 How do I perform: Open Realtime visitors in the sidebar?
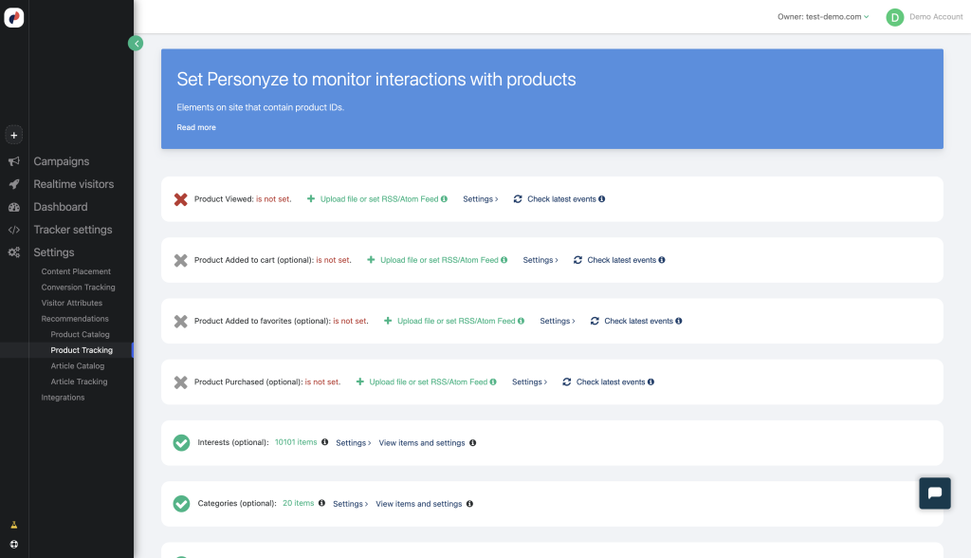coord(74,184)
